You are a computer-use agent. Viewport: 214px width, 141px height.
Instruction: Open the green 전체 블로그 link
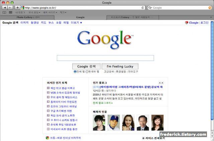pos(103,103)
